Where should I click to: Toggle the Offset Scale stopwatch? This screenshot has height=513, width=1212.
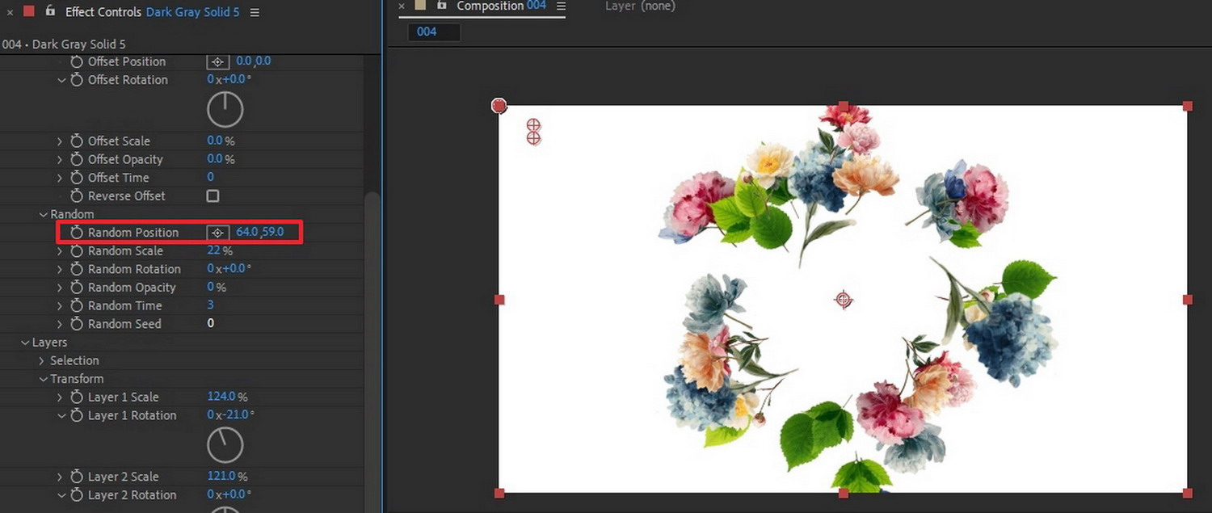pos(77,141)
